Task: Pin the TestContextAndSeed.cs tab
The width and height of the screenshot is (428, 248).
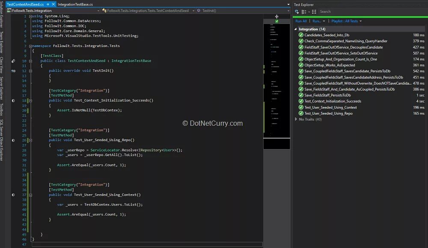Action: click(48, 4)
